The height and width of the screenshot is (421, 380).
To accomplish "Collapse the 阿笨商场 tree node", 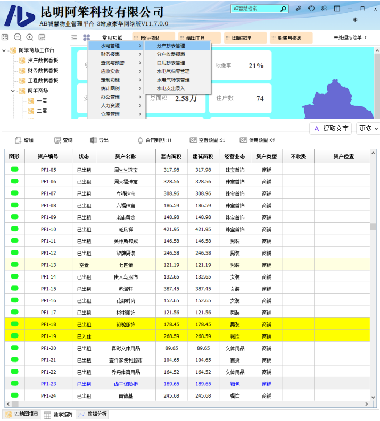I will click(x=13, y=91).
